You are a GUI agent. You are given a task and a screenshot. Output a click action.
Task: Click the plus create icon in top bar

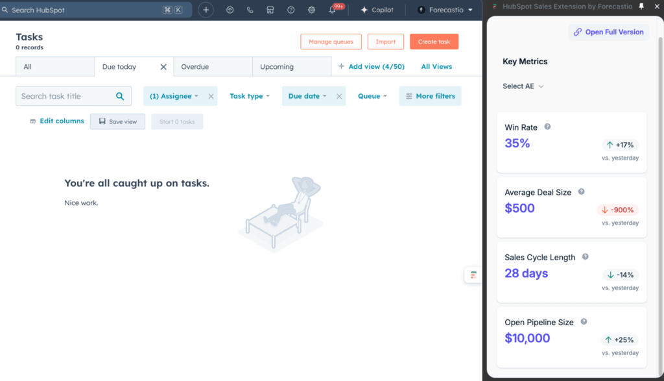(x=206, y=10)
